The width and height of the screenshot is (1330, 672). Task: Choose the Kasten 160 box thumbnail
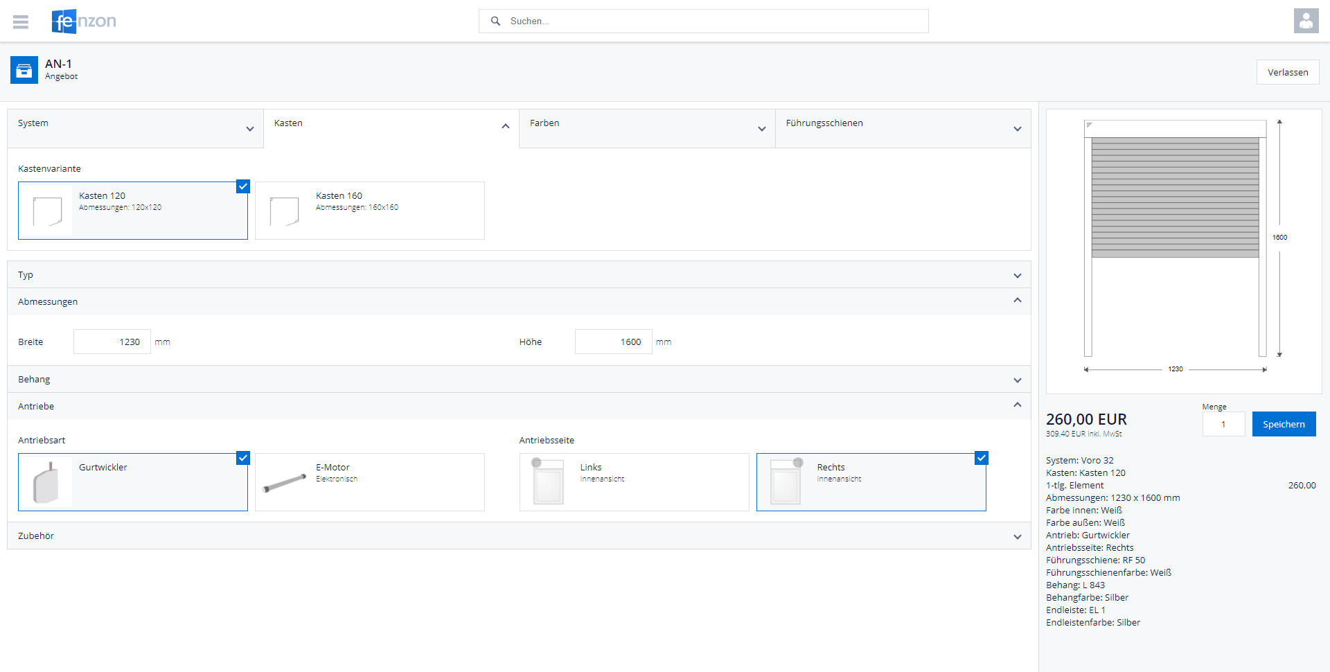[284, 211]
